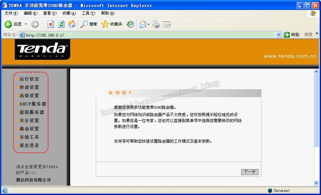
Task: Open 运行状态 in sidebar
Action: point(29,79)
